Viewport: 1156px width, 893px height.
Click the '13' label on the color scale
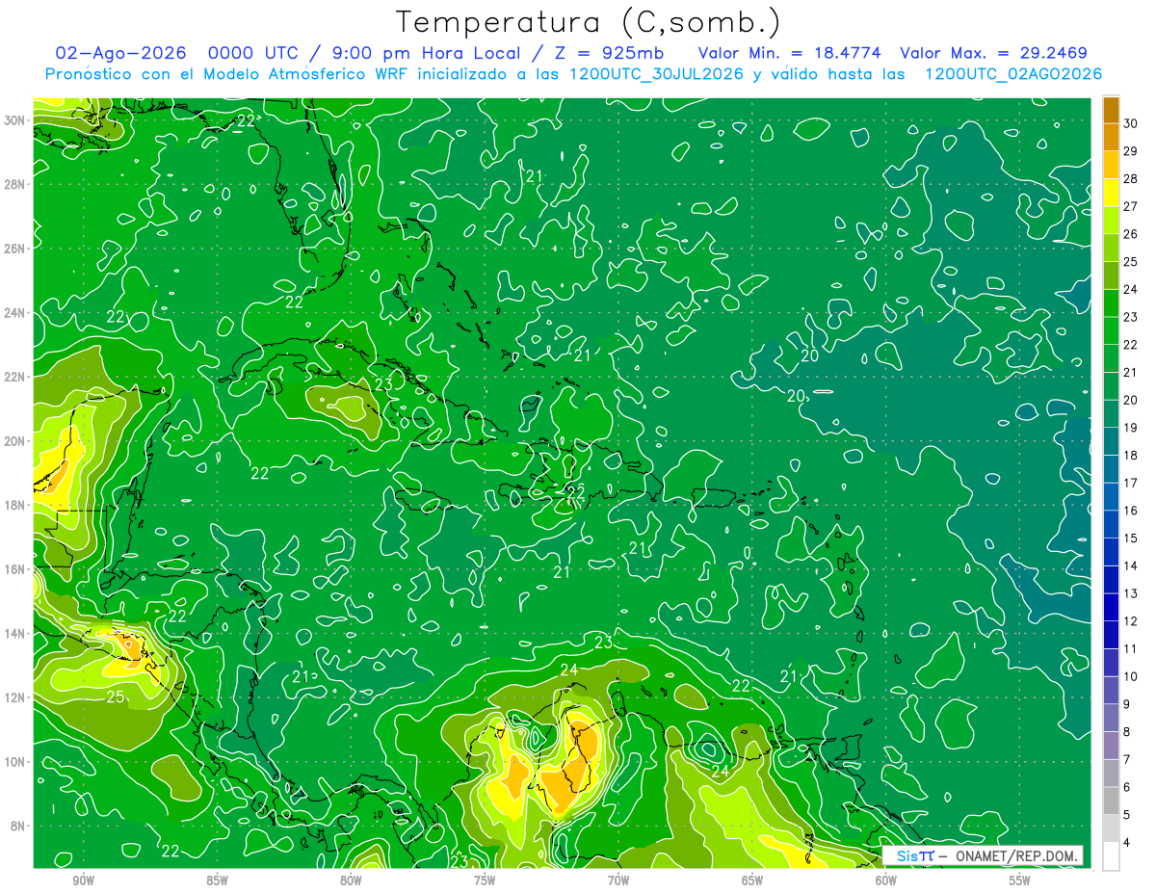(1131, 593)
